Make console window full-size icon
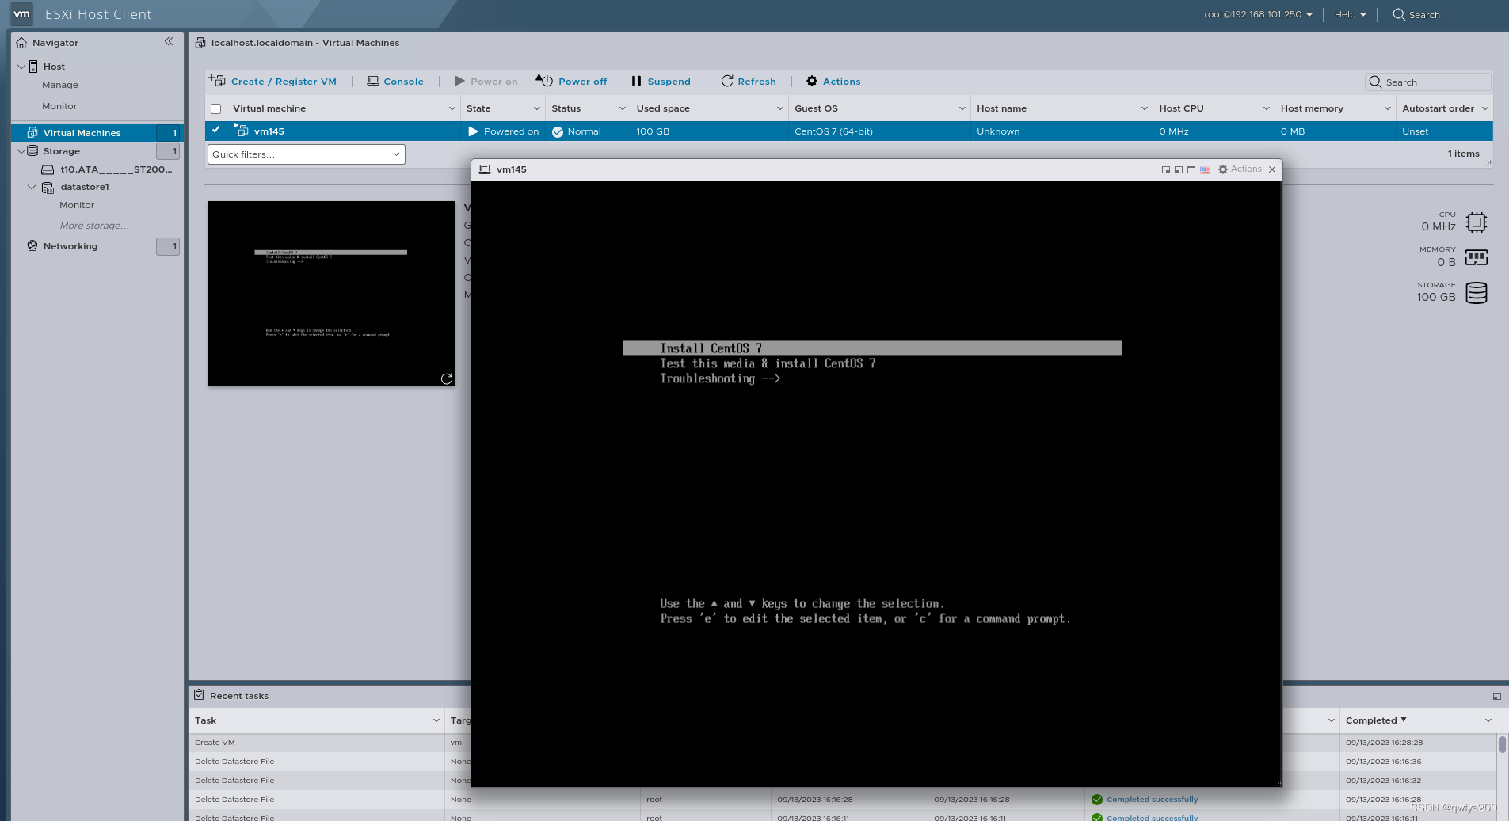 point(1191,169)
